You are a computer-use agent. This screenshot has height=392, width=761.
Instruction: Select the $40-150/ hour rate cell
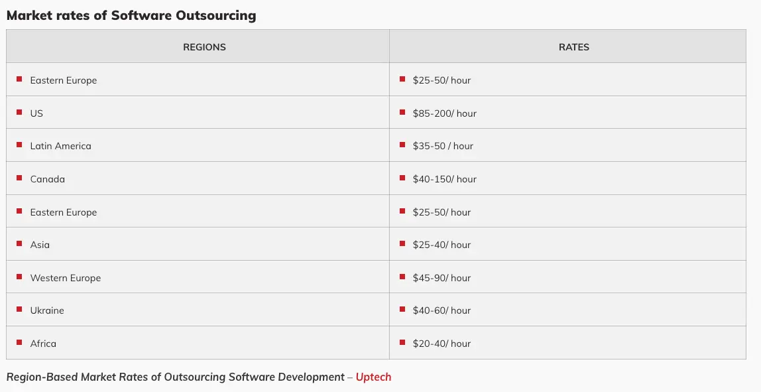(574, 178)
